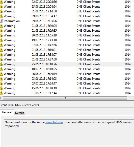134x147 pixels.
Task: Switch to the Details tab
Action: [19, 113]
